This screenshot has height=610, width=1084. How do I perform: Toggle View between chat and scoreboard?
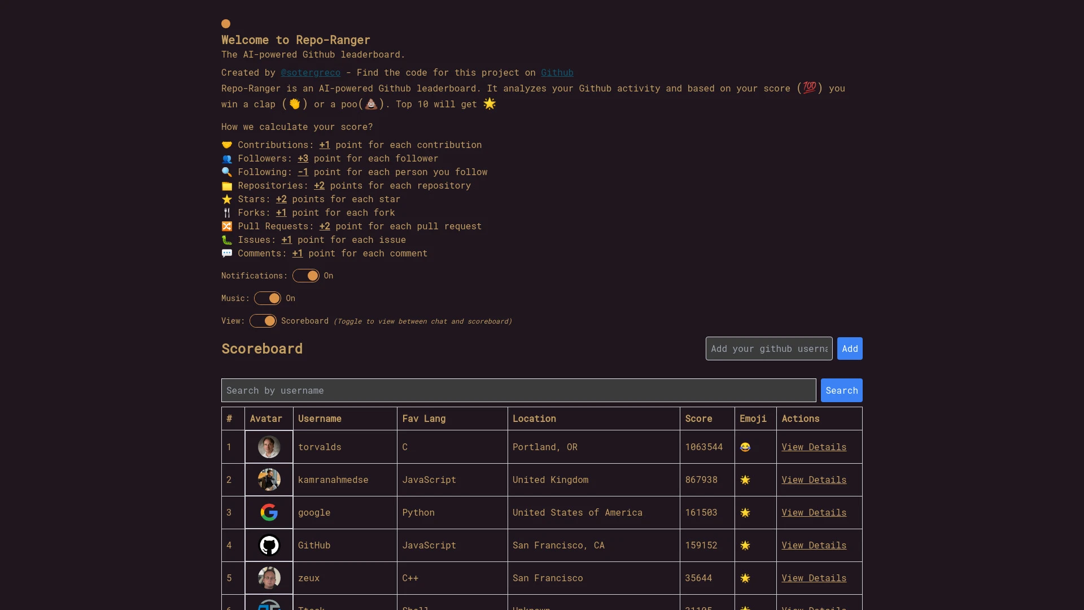(263, 321)
